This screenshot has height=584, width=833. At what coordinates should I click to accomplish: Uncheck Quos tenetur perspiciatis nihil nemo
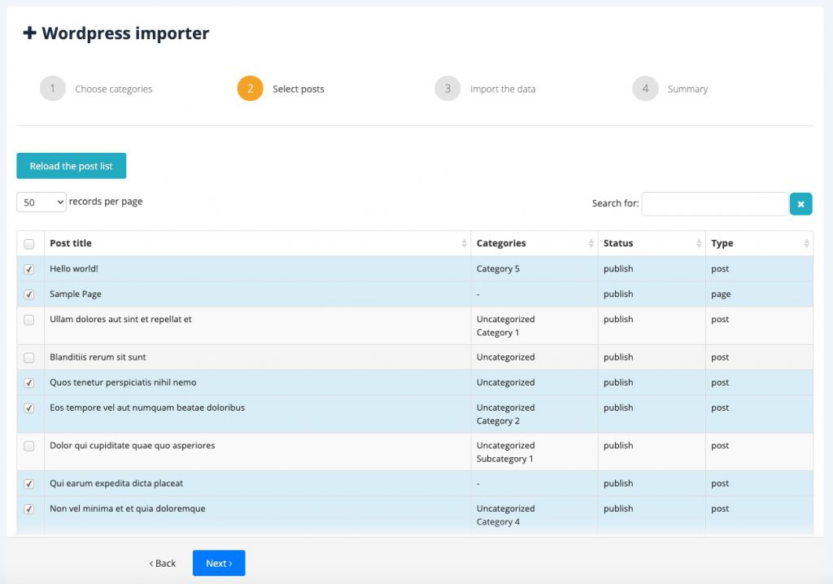pos(28,383)
